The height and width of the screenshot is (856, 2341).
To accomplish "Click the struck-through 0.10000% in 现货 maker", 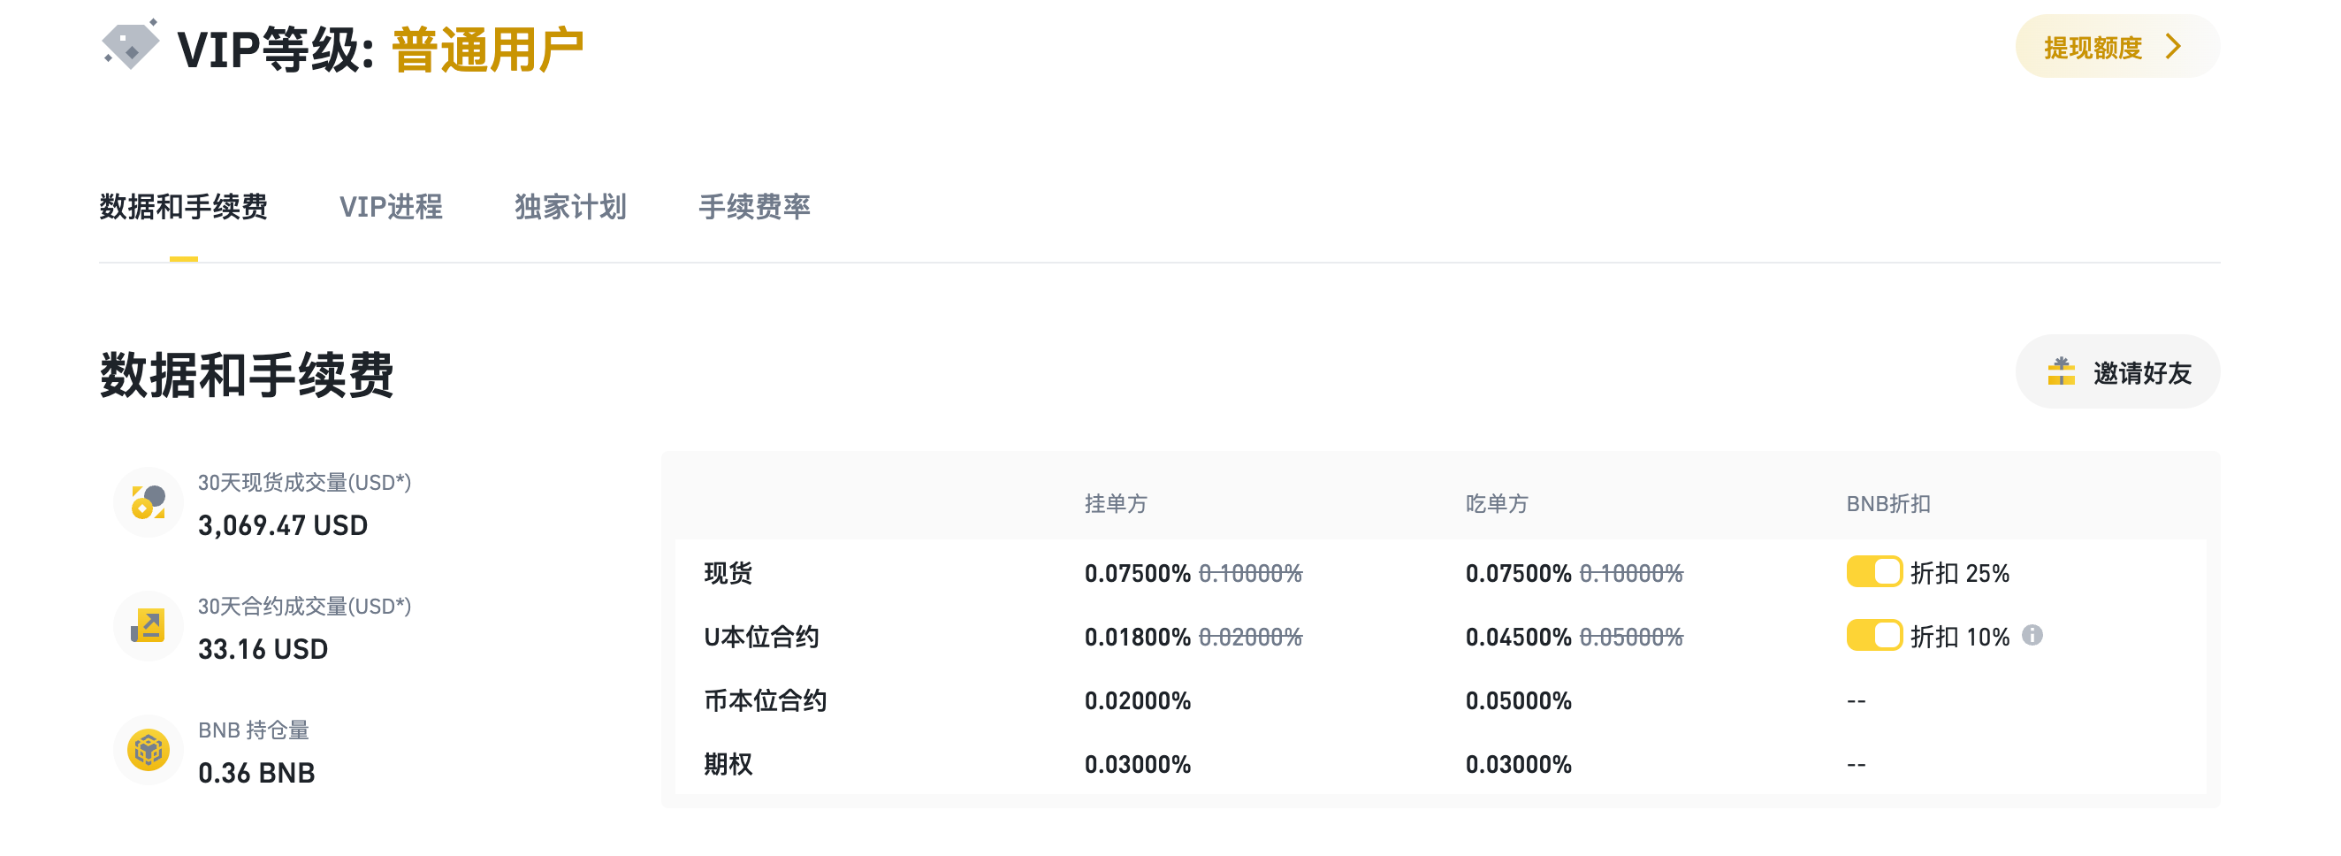I will coord(1250,573).
